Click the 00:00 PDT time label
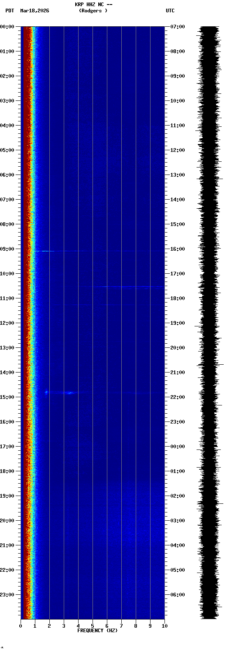This screenshot has width=227, height=652. [x=7, y=27]
